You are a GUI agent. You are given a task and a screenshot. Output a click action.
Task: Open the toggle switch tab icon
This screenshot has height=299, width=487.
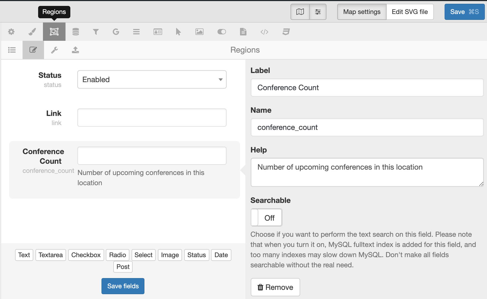(x=222, y=32)
